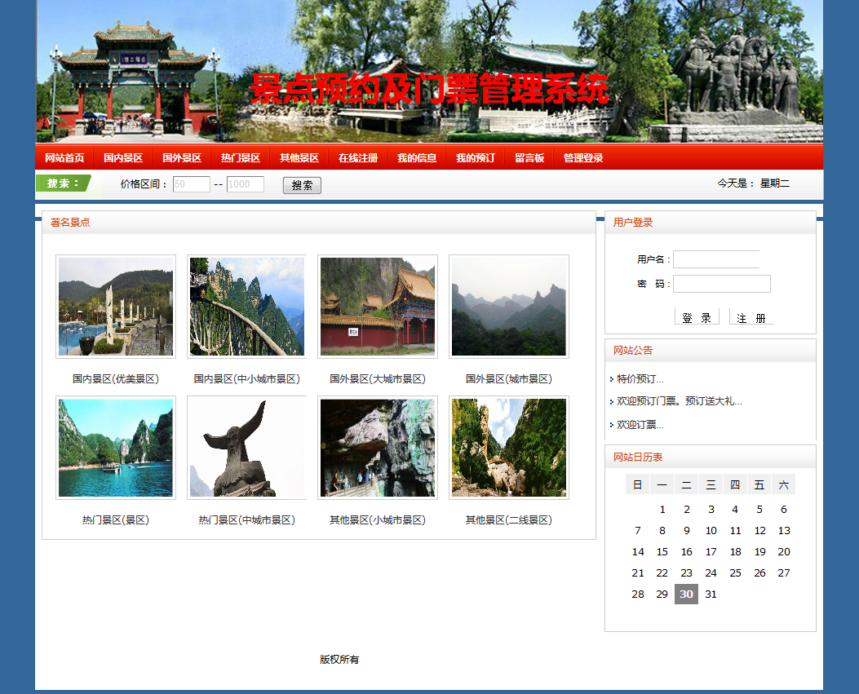This screenshot has height=694, width=859.
Task: Select day 15 in the calendar
Action: point(662,551)
